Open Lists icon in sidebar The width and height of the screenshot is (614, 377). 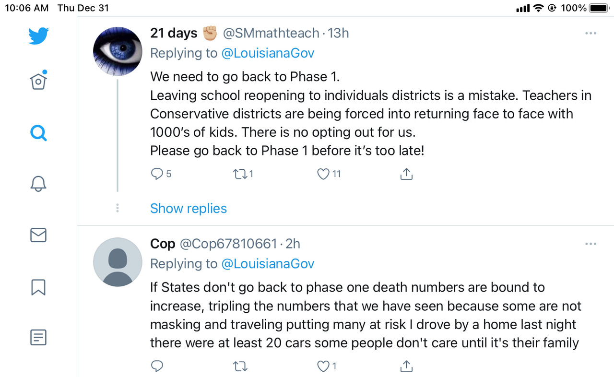(38, 337)
